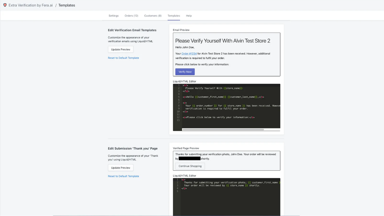Switch to the Orders (12) tab
This screenshot has width=384, height=216.
[131, 16]
